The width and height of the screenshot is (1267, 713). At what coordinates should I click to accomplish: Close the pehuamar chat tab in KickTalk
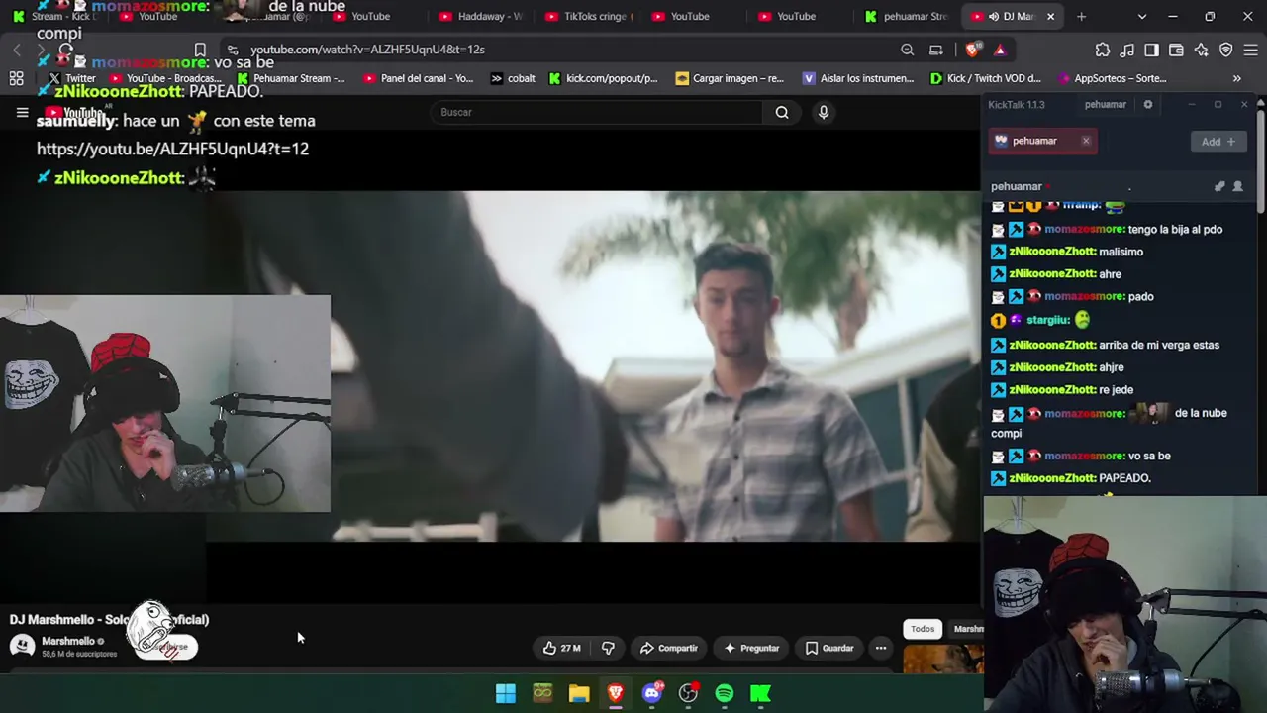(1086, 141)
